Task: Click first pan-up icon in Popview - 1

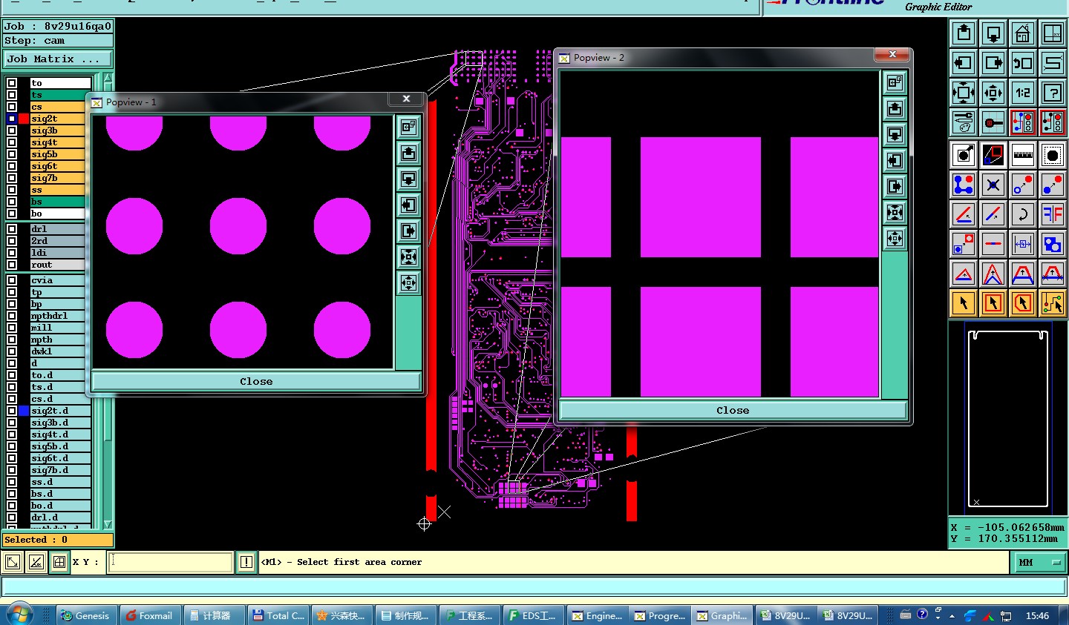Action: pos(408,153)
